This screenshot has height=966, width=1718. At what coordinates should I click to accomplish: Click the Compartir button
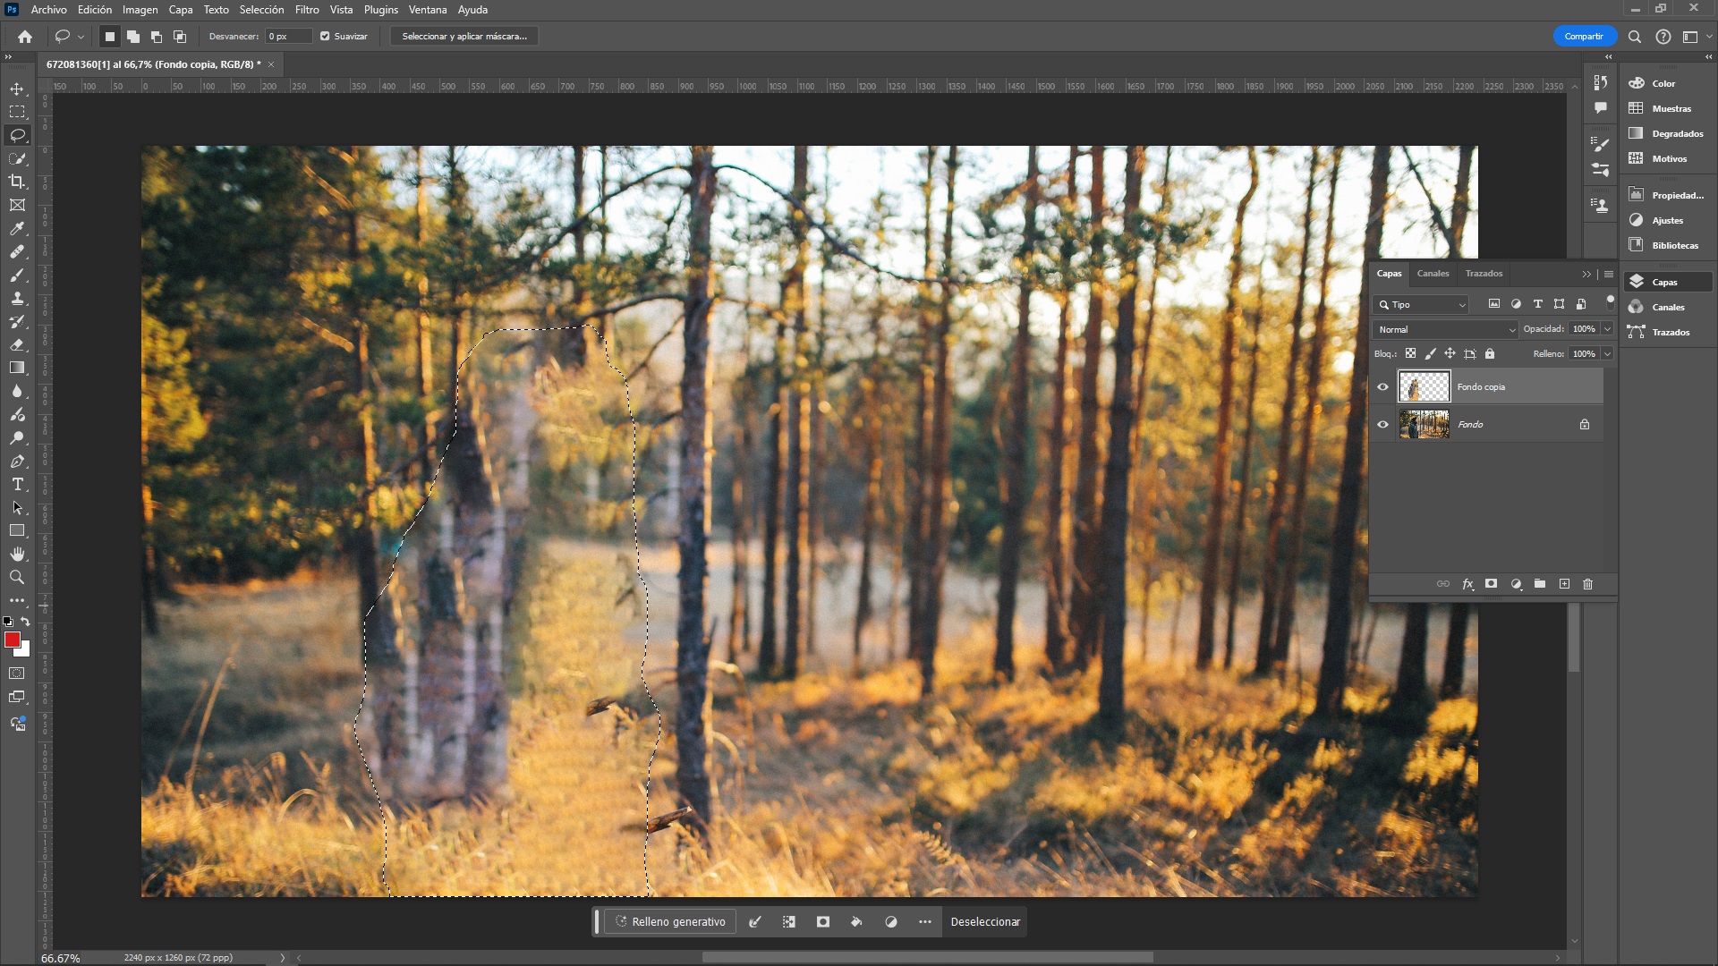[x=1584, y=37]
